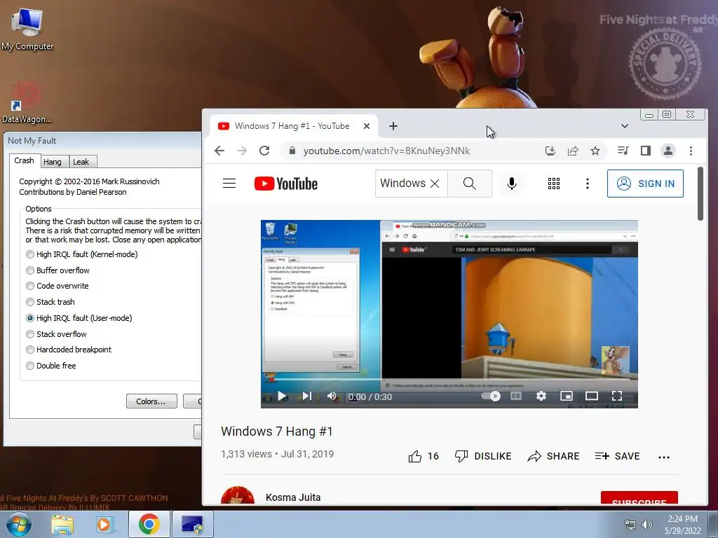
Task: Click the system tray volume icon
Action: tap(647, 525)
